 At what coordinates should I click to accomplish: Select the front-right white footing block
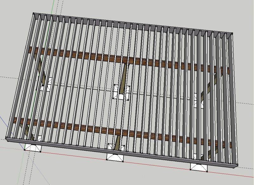[x=199, y=168]
